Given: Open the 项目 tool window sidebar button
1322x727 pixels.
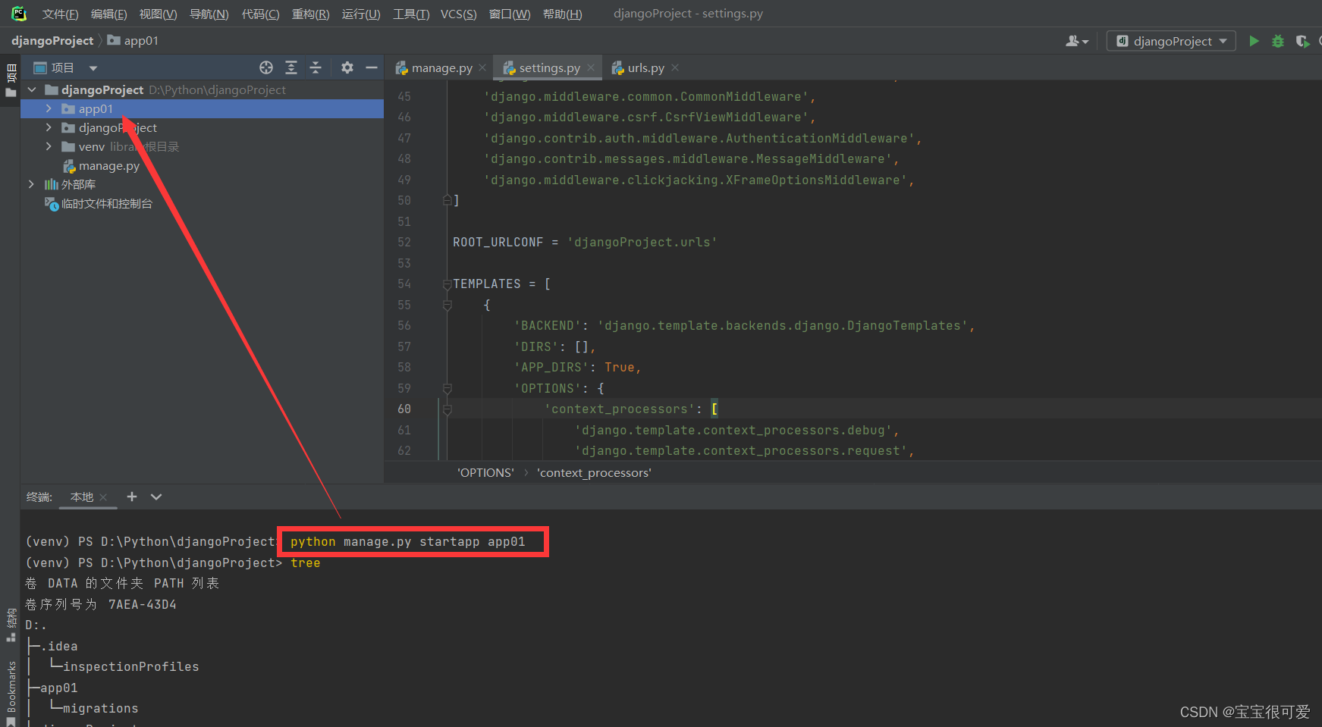Looking at the screenshot, I should pyautogui.click(x=11, y=80).
